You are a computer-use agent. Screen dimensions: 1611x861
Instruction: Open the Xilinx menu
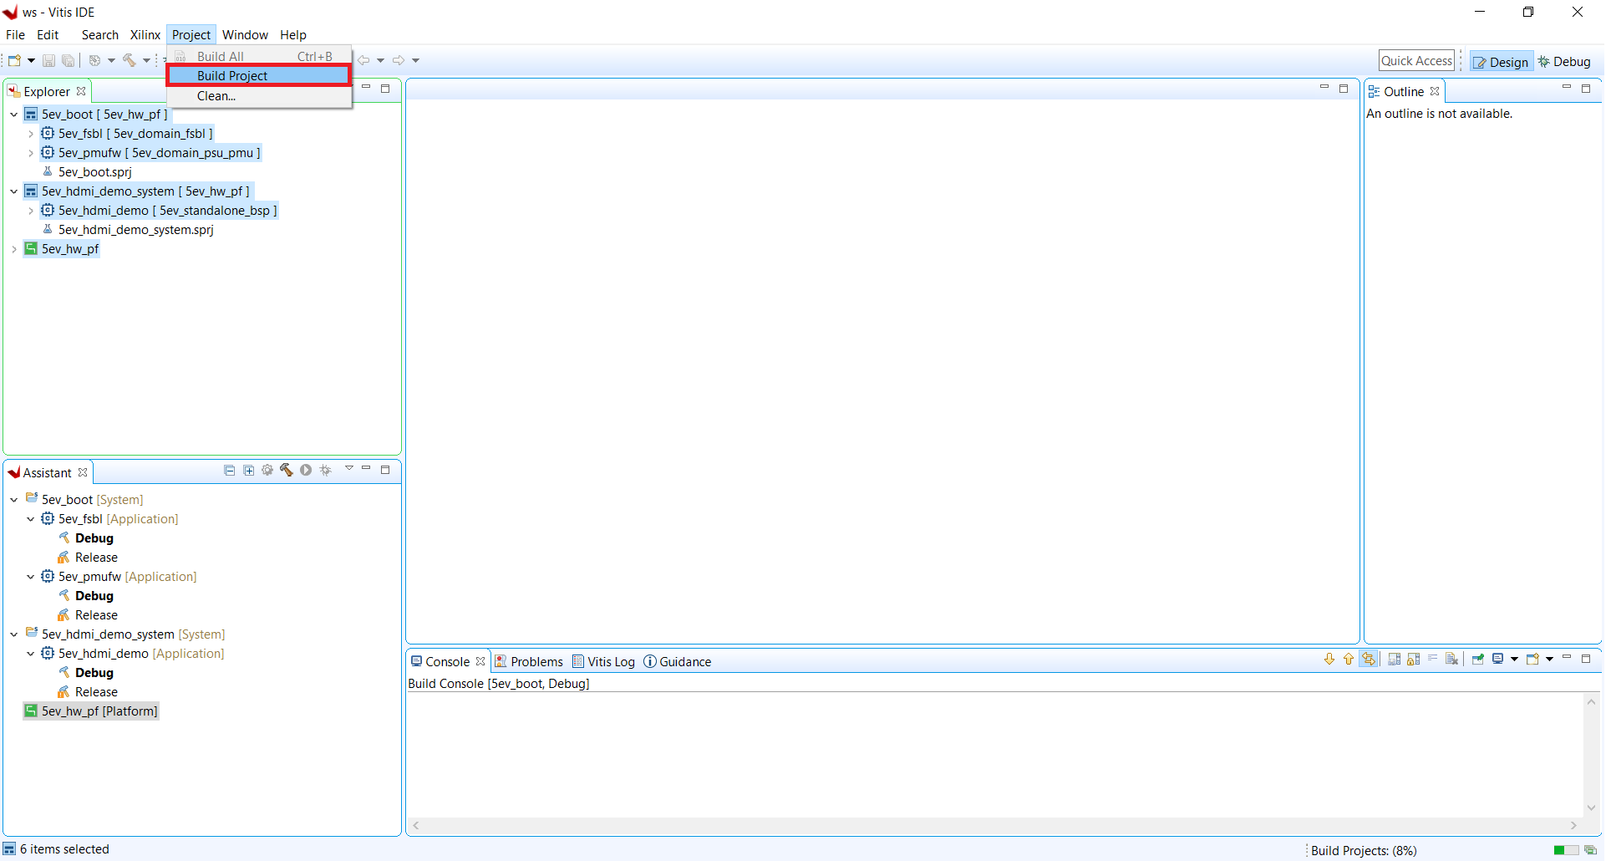(145, 35)
